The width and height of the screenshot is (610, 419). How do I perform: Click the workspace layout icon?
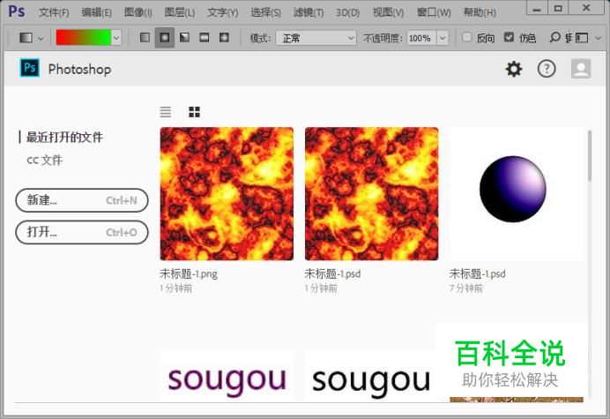[582, 38]
